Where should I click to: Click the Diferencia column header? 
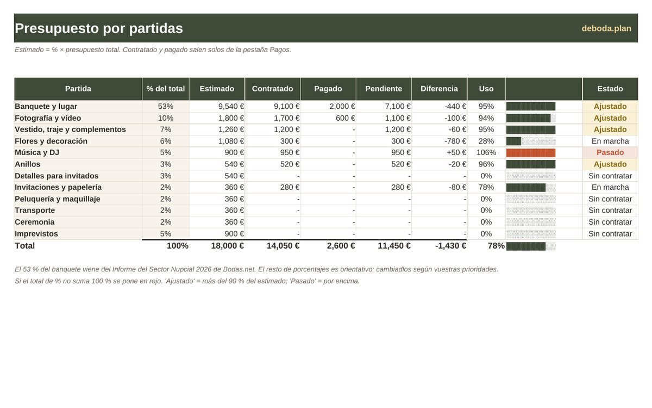[439, 89]
